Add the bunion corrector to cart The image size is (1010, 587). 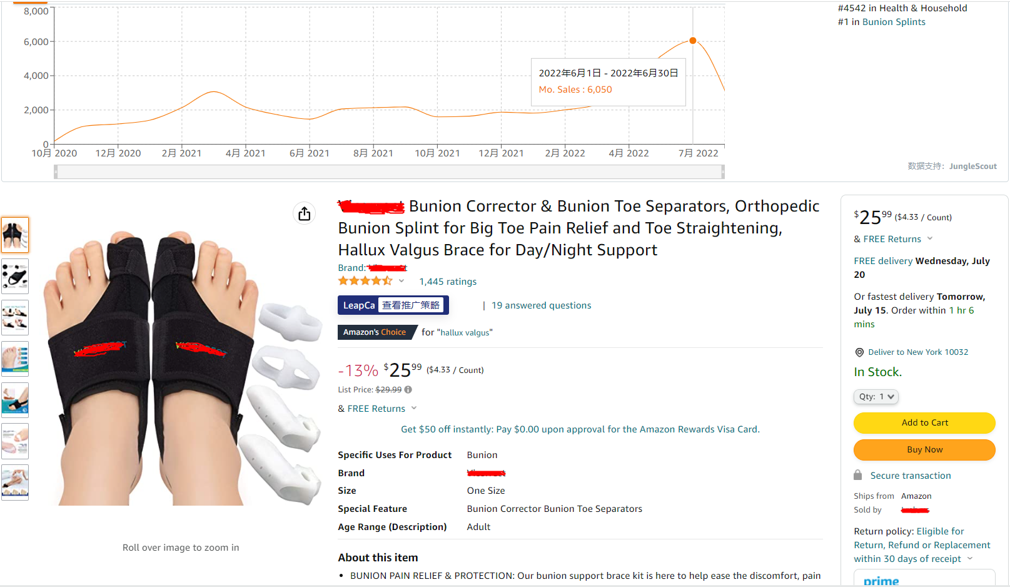tap(924, 423)
